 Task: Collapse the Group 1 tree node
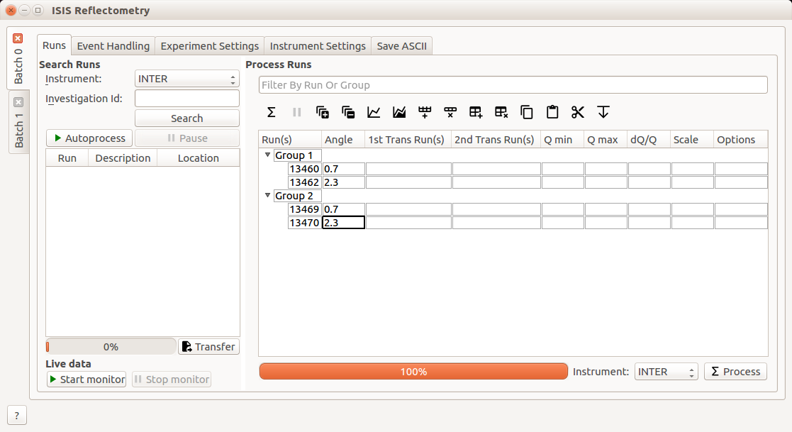(x=267, y=155)
